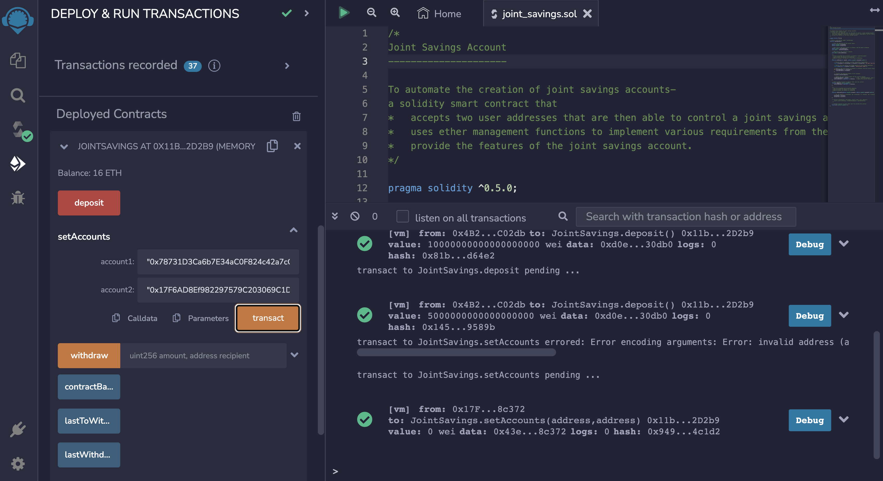
Task: Clear the terminal console icon
Action: (x=355, y=216)
